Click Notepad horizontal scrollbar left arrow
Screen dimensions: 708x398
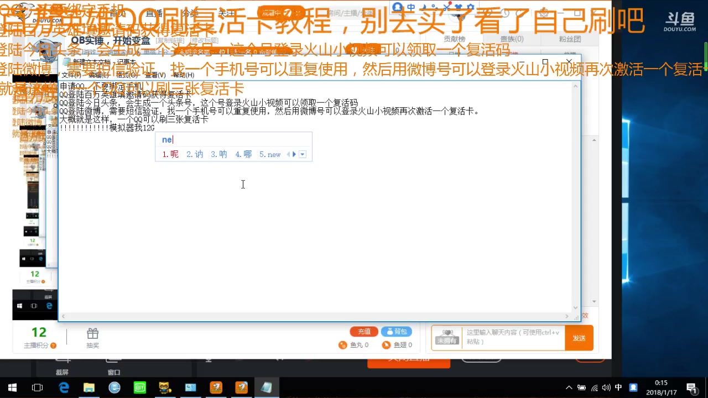[63, 316]
